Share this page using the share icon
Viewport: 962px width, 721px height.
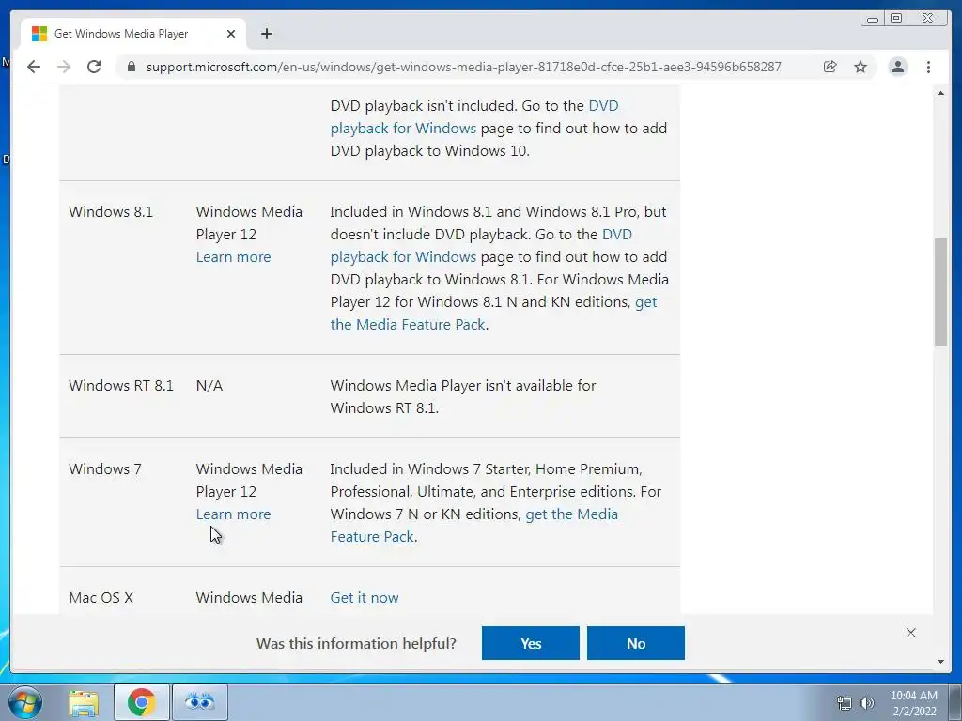point(830,67)
